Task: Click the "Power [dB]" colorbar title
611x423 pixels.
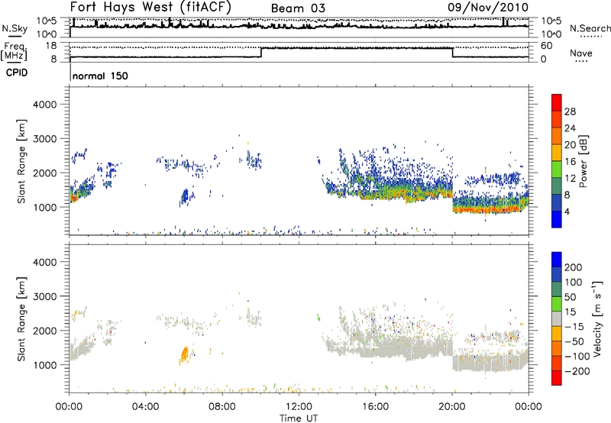Action: [584, 161]
